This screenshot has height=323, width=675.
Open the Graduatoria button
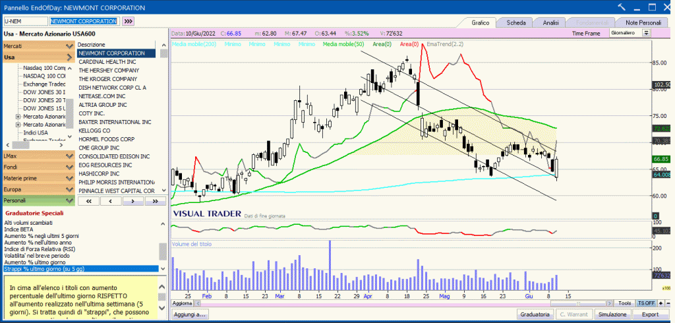coord(535,314)
